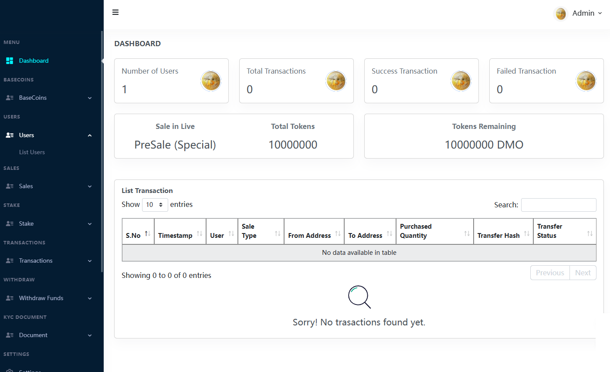The width and height of the screenshot is (610, 372).
Task: Click the hamburger menu icon
Action: 115,12
